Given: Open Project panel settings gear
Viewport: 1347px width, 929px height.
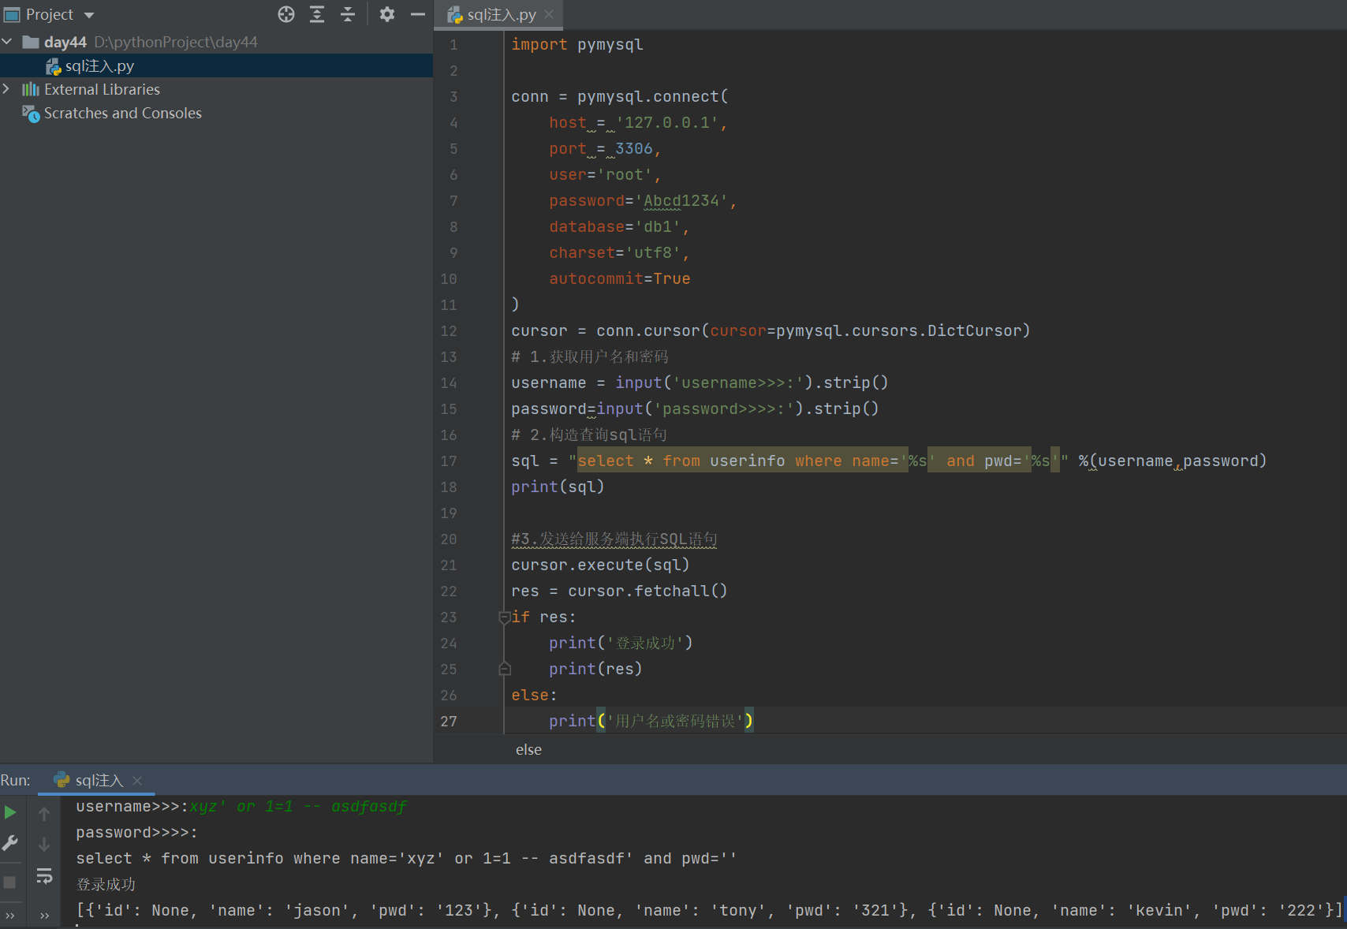Looking at the screenshot, I should pos(386,14).
